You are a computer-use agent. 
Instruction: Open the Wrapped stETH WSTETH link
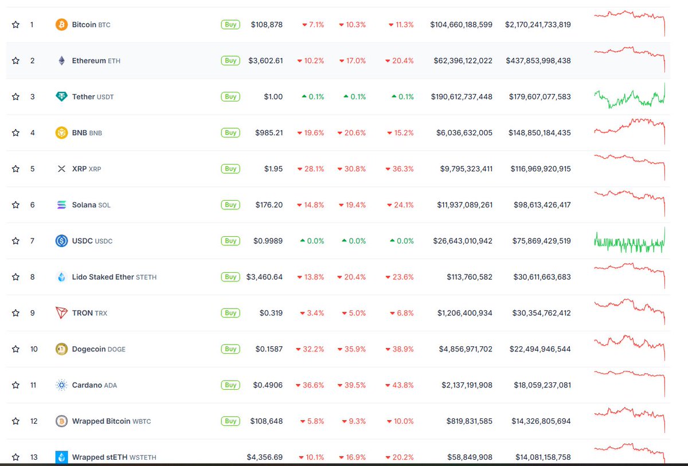coord(114,457)
